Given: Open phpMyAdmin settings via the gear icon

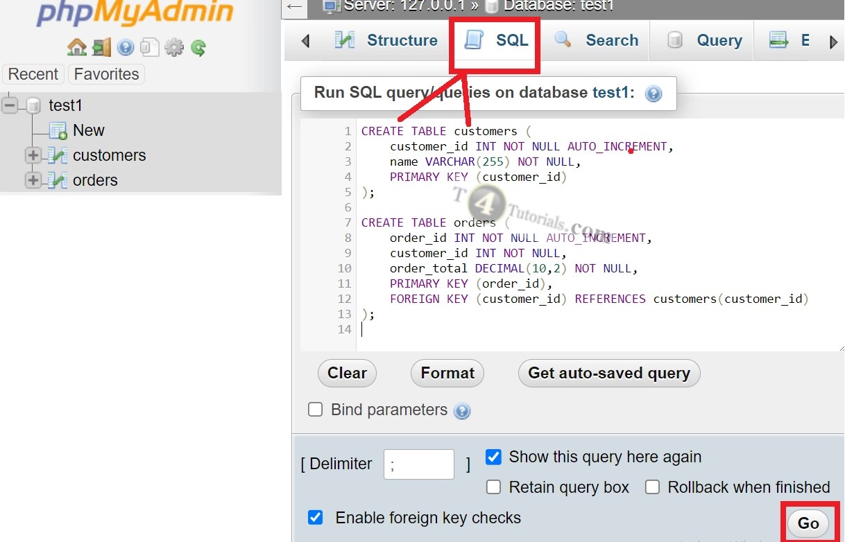Looking at the screenshot, I should (173, 47).
